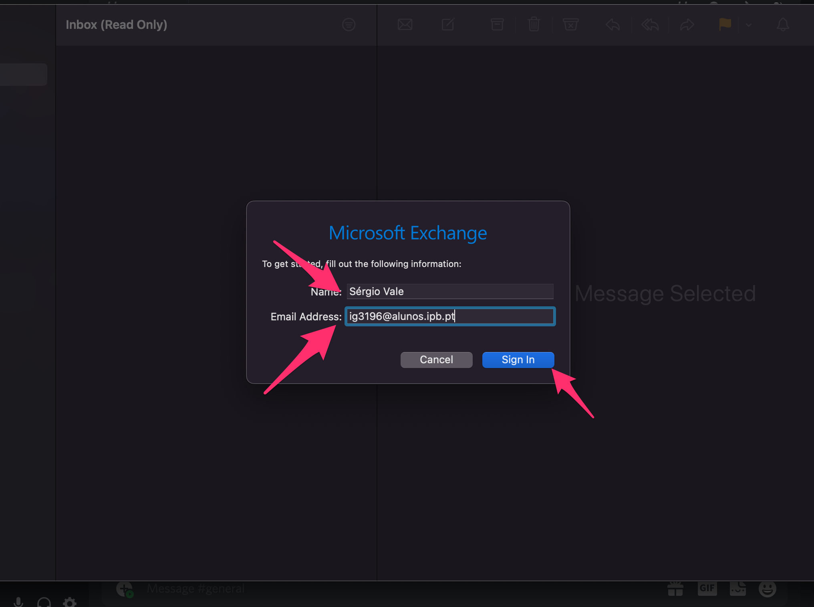Screen dimensions: 814x607
Task: Open Discord user settings gear
Action: click(70, 601)
